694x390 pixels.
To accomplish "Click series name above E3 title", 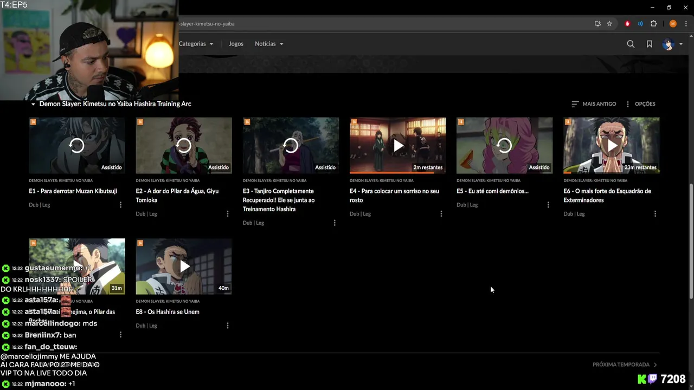I will tap(274, 180).
